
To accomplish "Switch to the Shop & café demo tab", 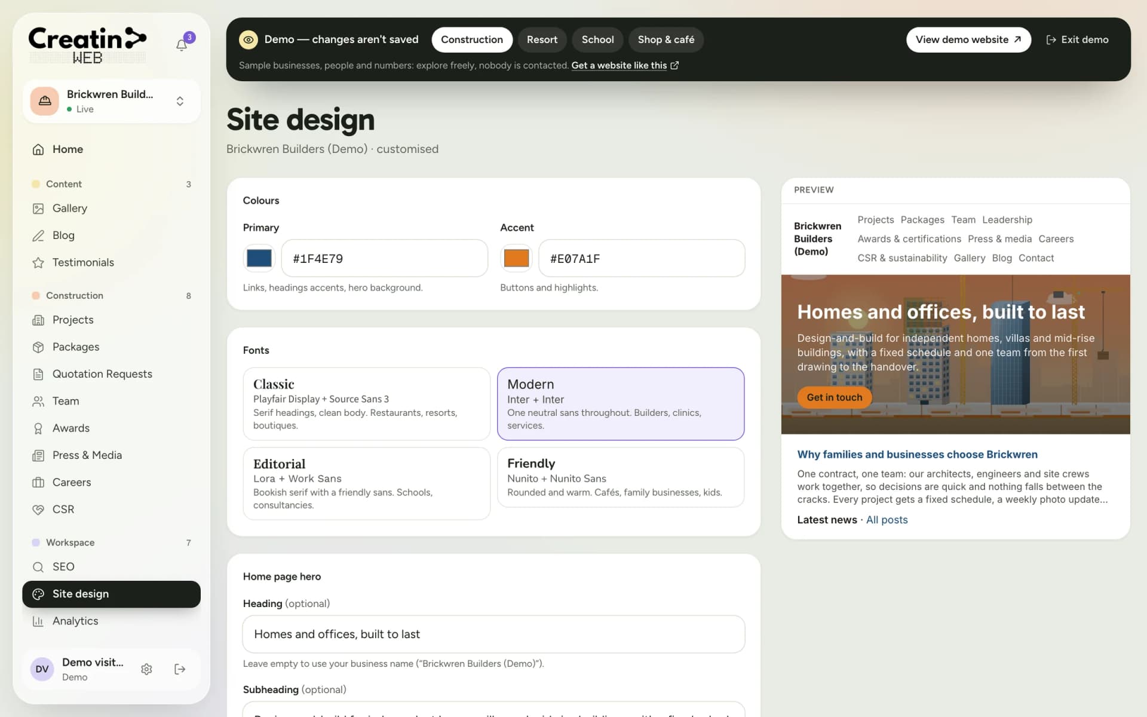I will tap(665, 39).
